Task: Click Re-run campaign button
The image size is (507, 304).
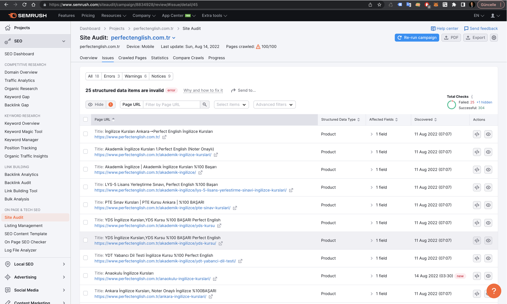Action: [417, 38]
